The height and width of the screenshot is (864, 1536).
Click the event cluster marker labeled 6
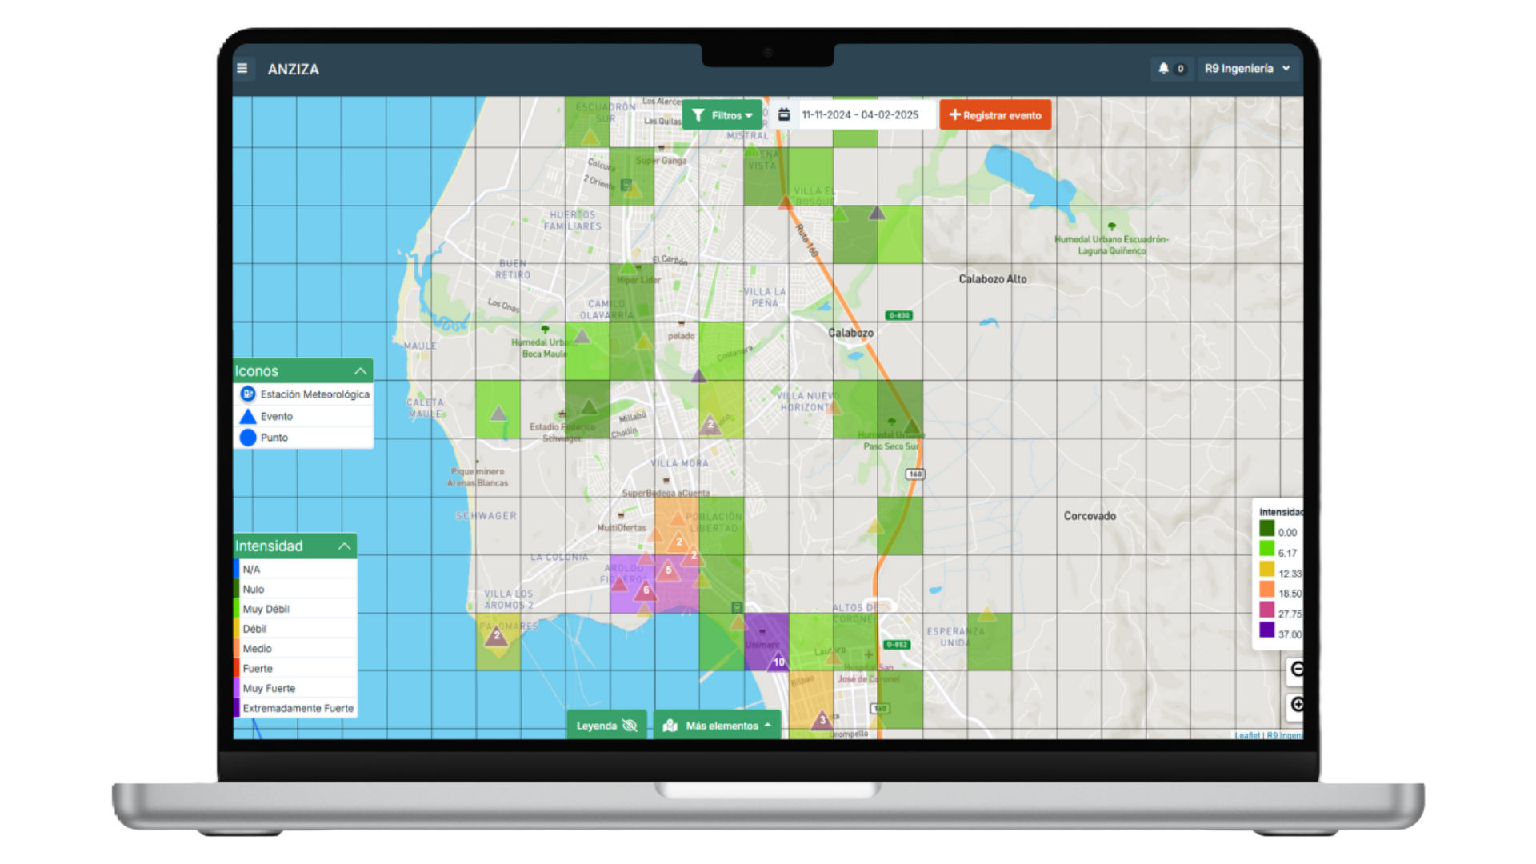[646, 590]
